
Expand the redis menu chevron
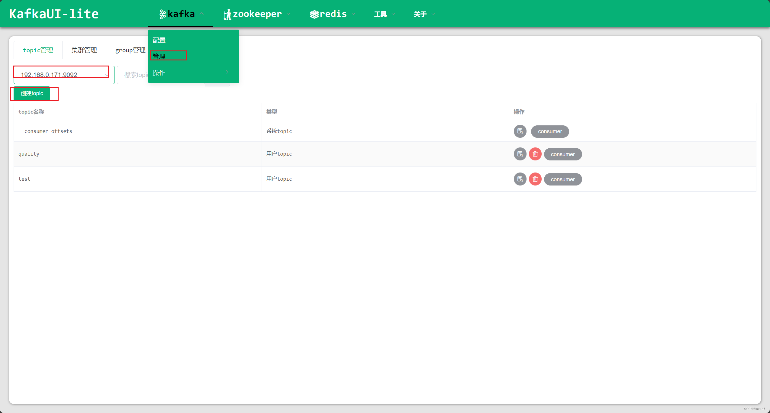click(x=353, y=14)
